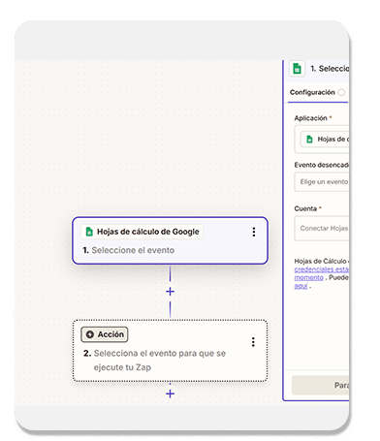
Task: Open the three-dot menu on Acción step
Action: 253,342
